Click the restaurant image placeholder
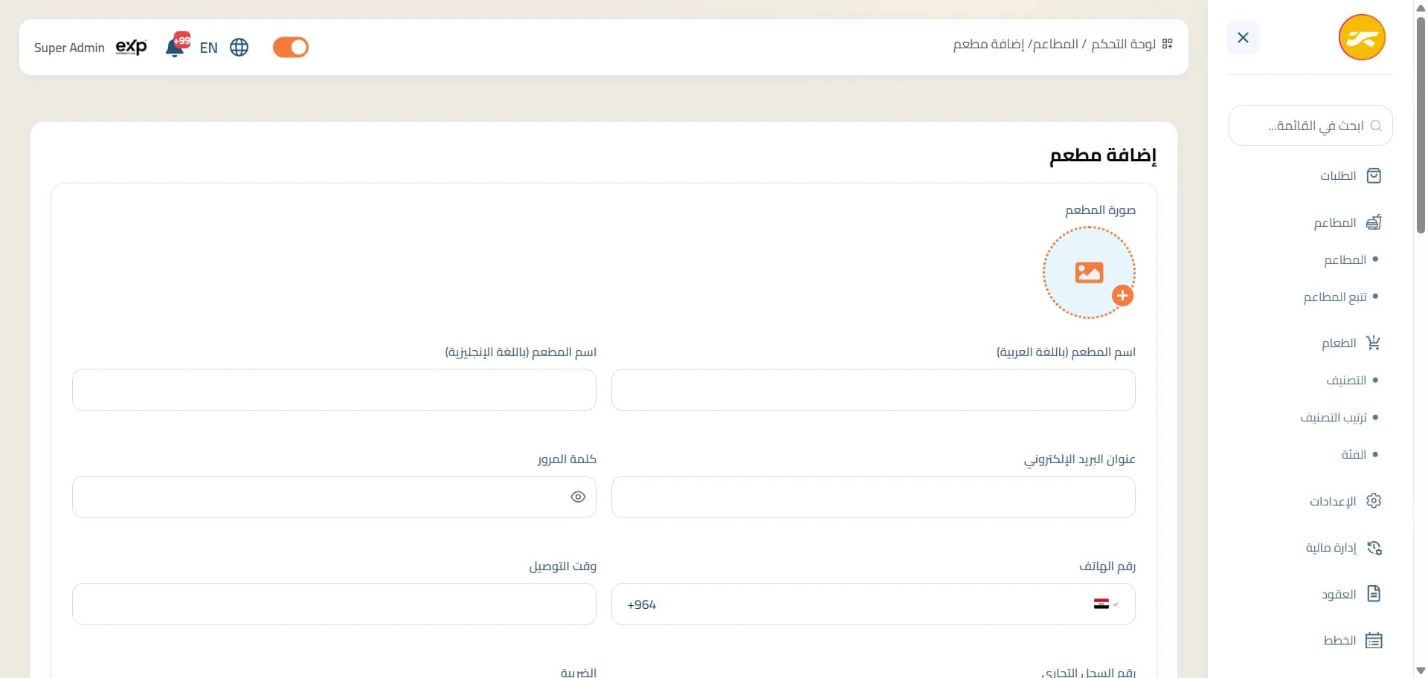This screenshot has width=1428, height=678. 1089,273
